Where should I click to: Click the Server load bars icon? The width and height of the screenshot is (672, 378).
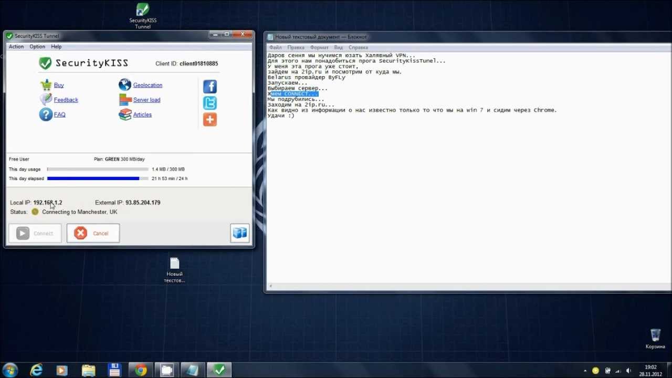click(125, 99)
